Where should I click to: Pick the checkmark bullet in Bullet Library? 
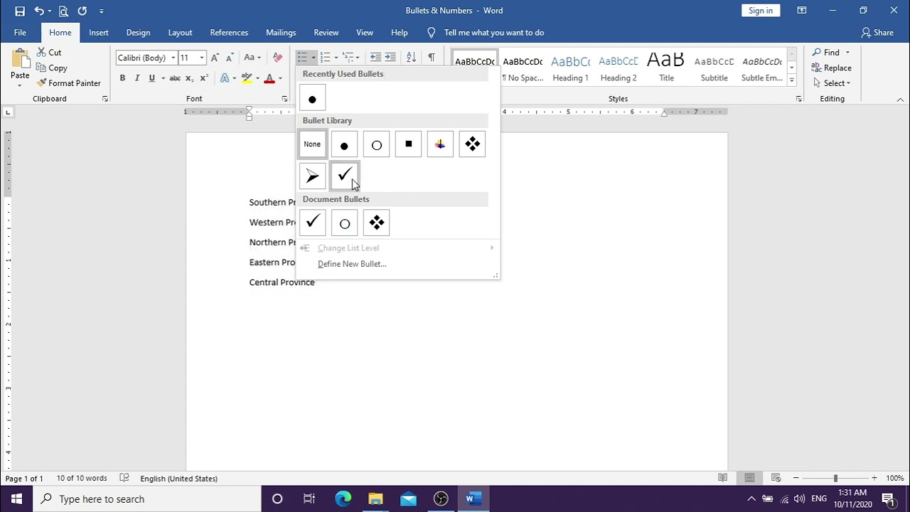point(345,176)
